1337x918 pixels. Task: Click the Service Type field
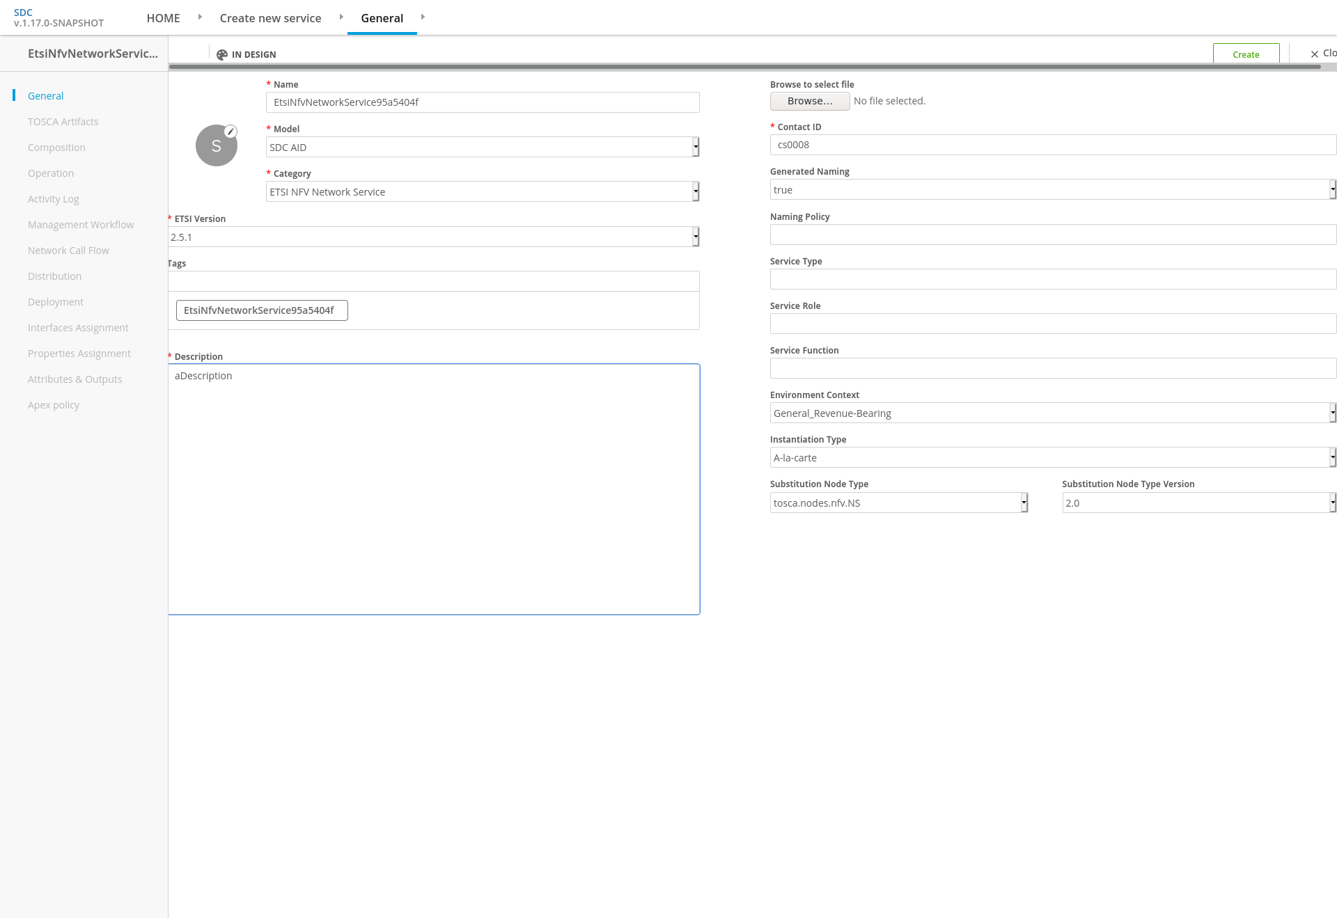pos(1053,279)
